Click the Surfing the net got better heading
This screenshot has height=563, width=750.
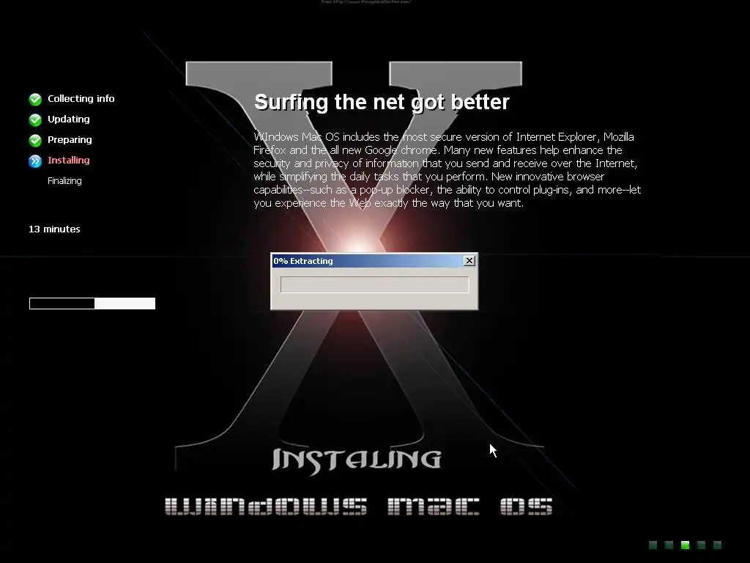click(382, 102)
